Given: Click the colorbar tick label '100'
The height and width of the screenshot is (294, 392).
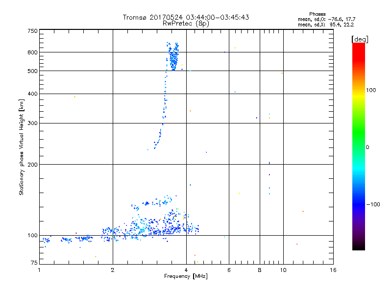Looking at the screenshot, I should 371,90.
